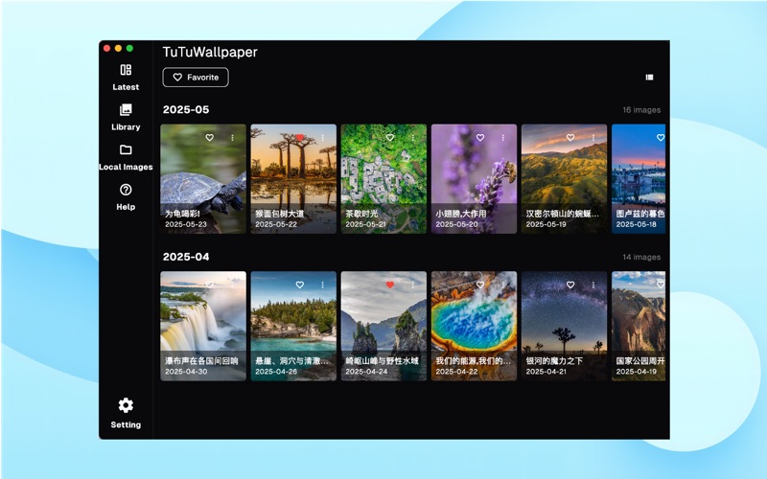Open three-dot menu on 2025-05-22 wallpaper
Screen dimensions: 767x479
coord(323,138)
